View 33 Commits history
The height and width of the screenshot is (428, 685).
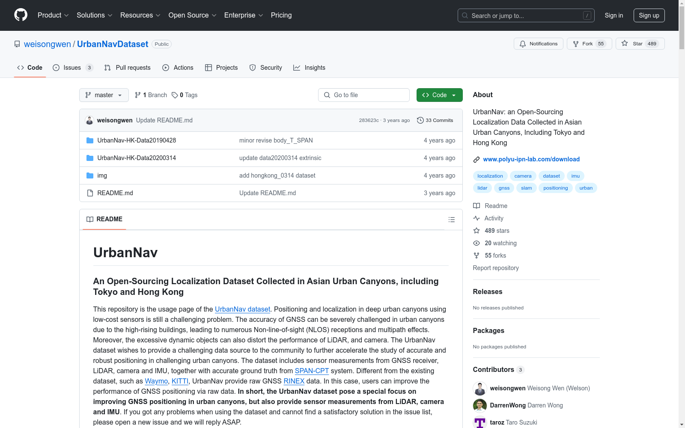435,120
